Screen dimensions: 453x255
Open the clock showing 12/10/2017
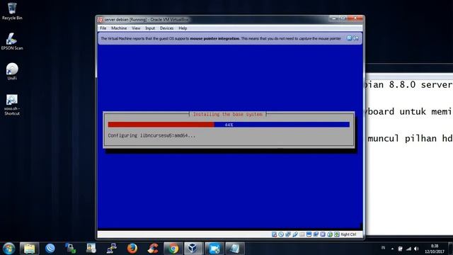[435, 249]
